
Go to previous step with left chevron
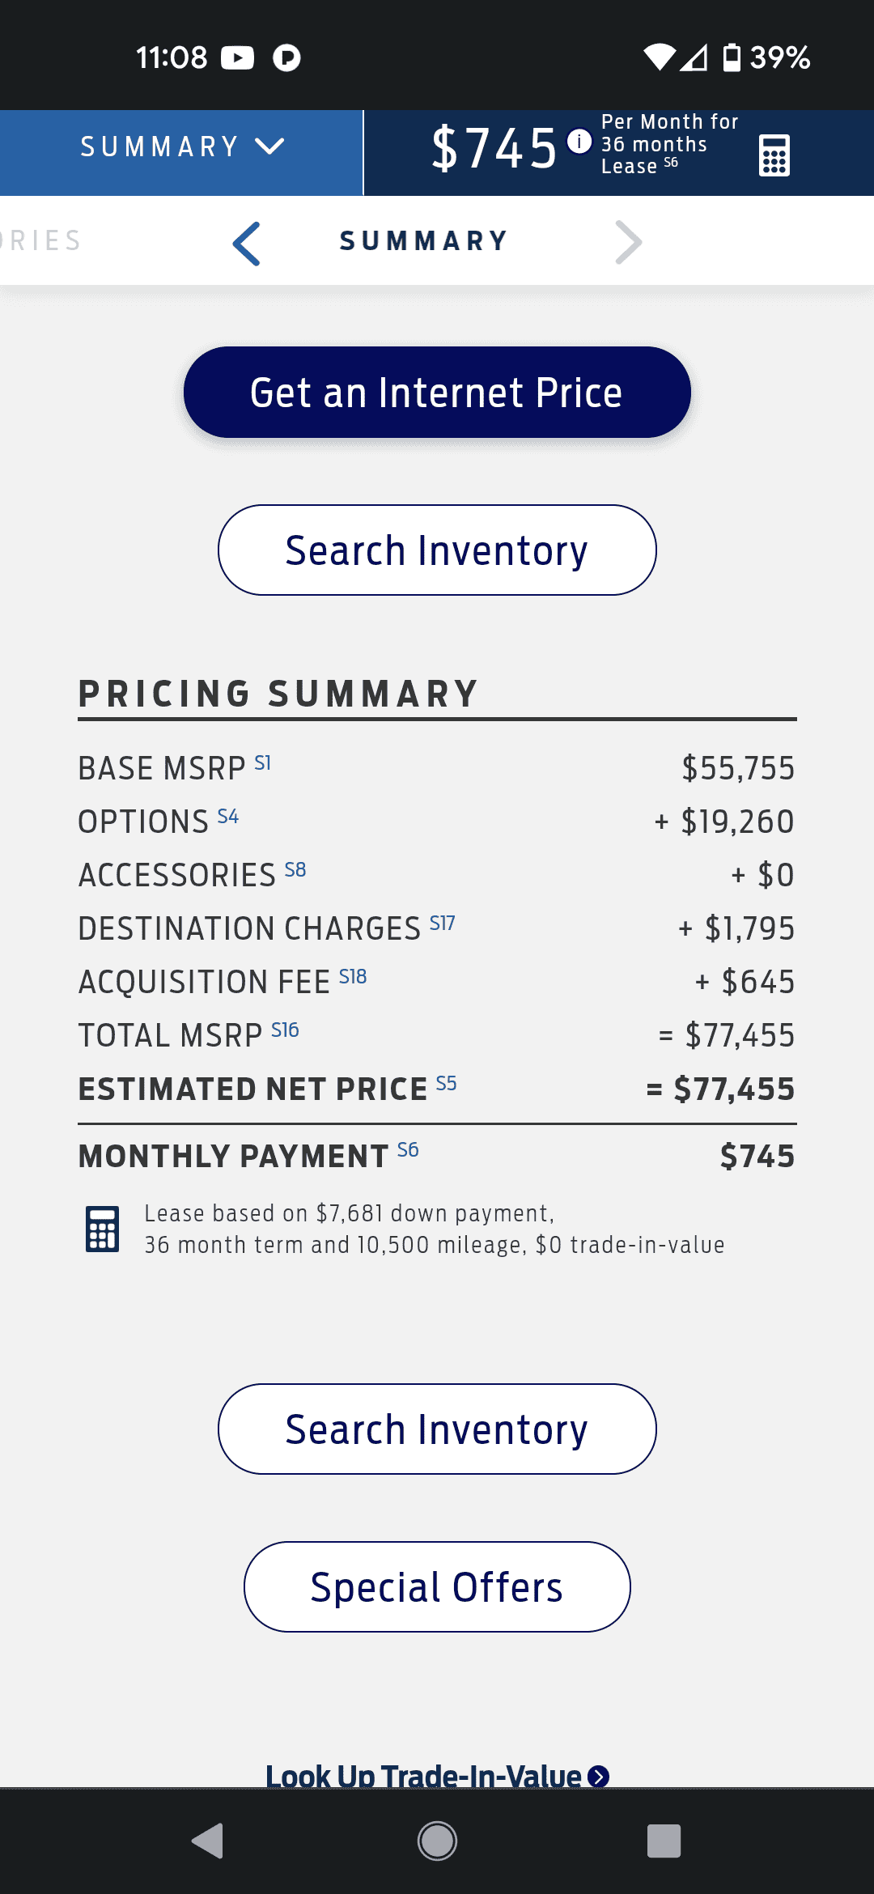(x=246, y=243)
